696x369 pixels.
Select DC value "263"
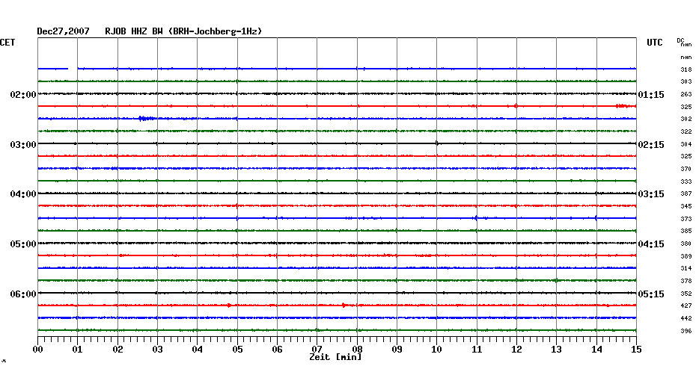[x=686, y=94]
